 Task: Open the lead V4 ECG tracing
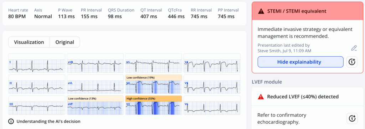(x=212, y=63)
